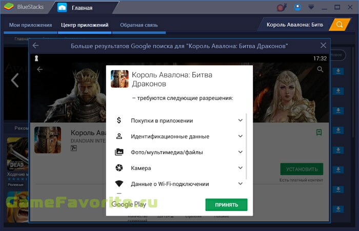Click the photo media files icon
Viewport: 359px width, 231px height.
(119, 152)
